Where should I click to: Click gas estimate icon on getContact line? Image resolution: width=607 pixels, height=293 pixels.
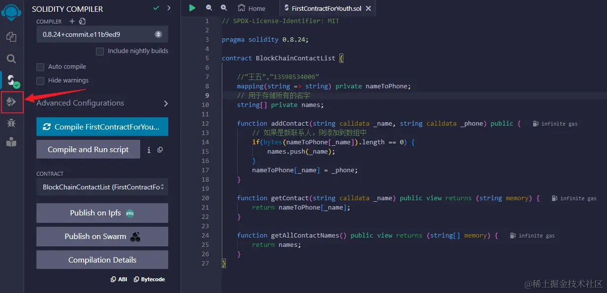pos(554,198)
